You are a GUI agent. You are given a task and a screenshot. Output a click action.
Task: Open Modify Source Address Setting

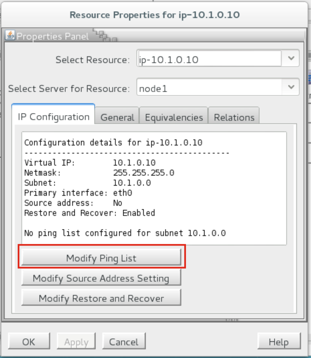point(101,278)
